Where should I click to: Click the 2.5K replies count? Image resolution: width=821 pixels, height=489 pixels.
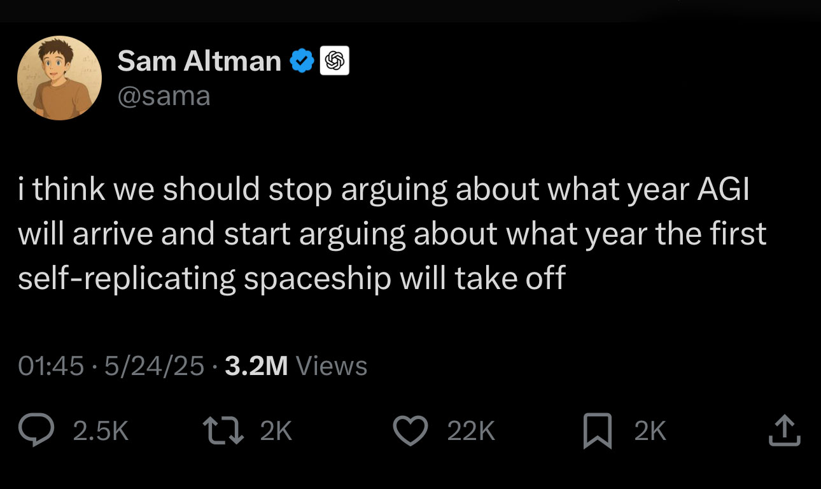(101, 432)
